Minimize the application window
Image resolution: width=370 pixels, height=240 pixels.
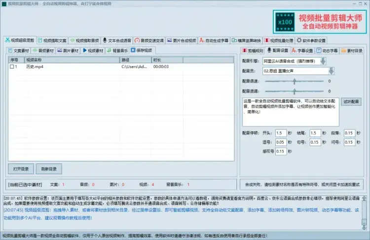(x=354, y=3)
